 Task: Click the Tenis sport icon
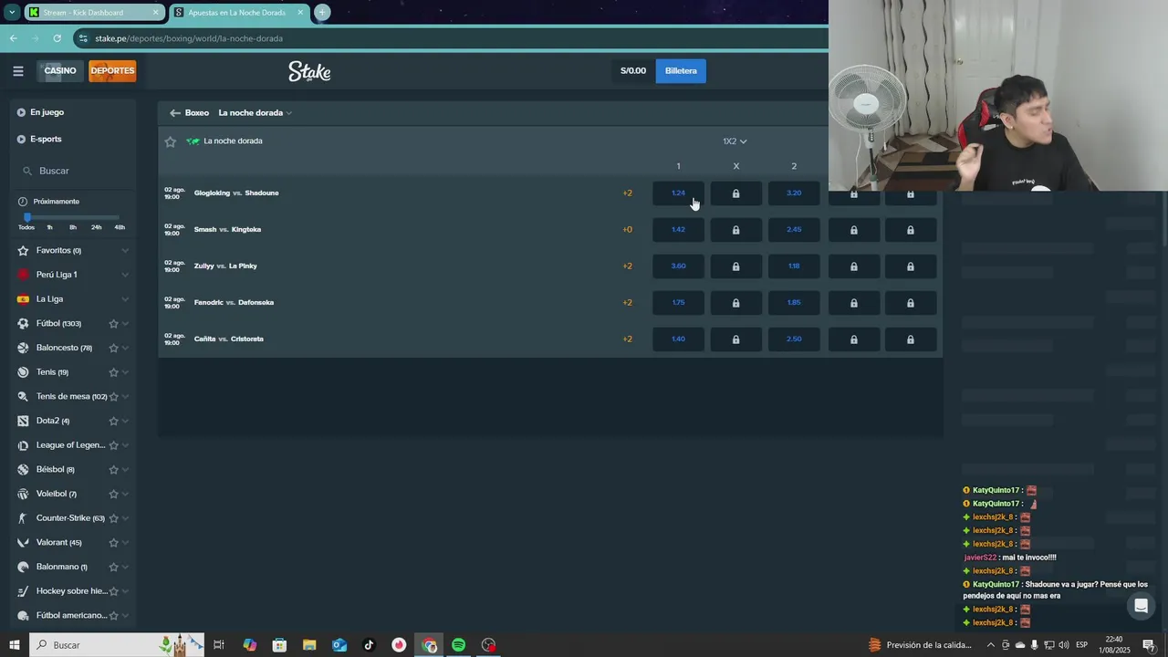23,372
